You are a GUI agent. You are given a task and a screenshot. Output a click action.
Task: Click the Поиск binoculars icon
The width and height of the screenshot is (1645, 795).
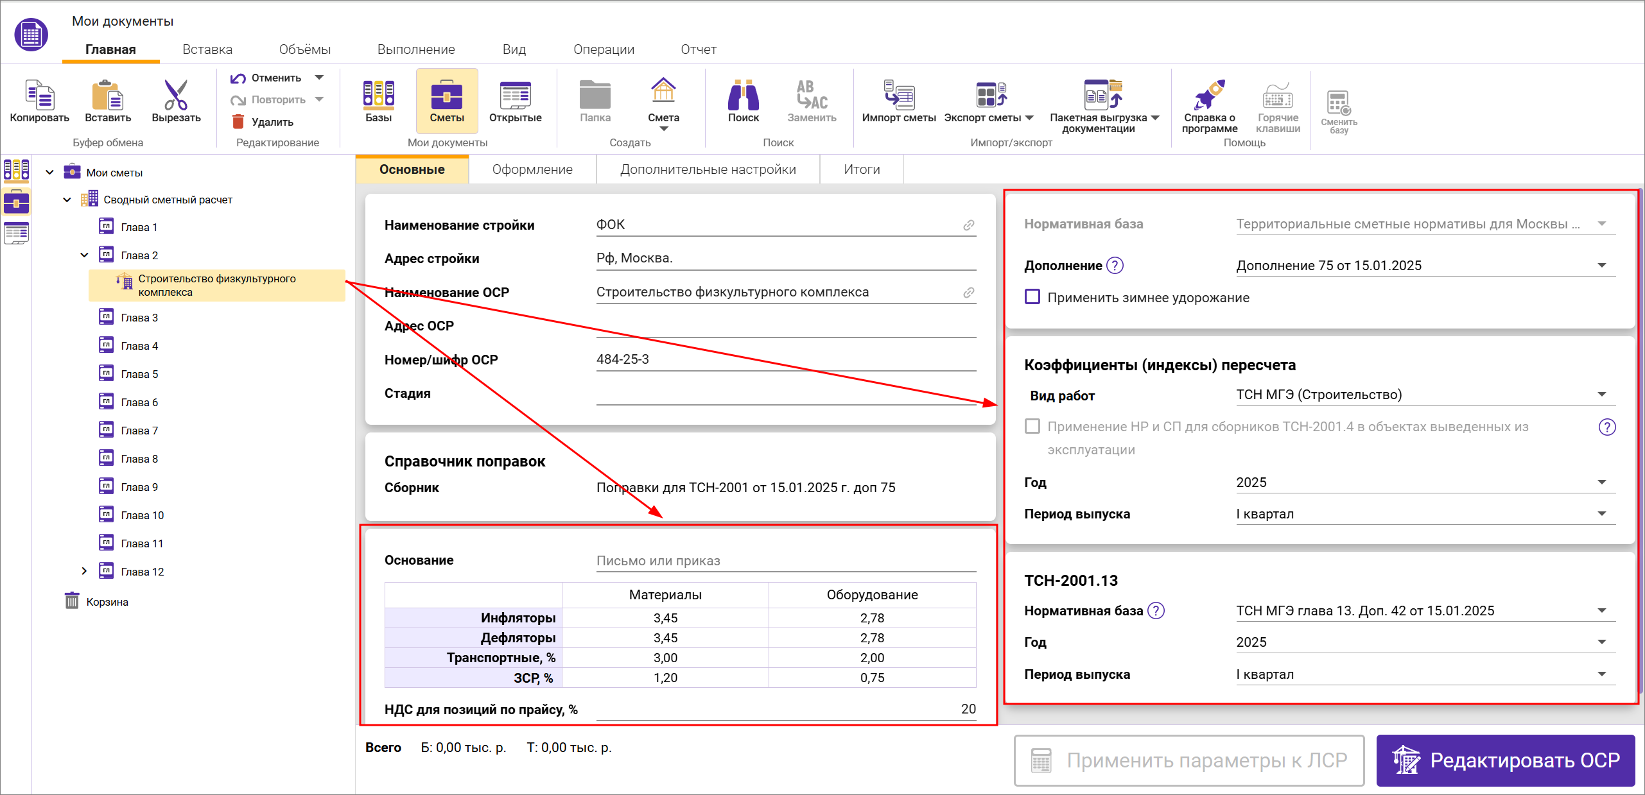click(x=743, y=96)
